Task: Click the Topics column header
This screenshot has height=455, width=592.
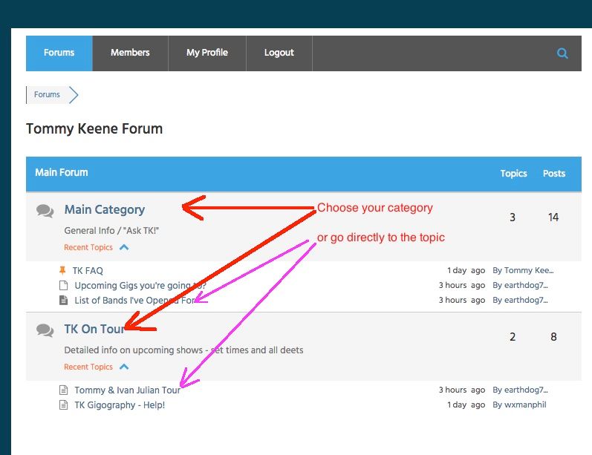Action: coord(513,174)
